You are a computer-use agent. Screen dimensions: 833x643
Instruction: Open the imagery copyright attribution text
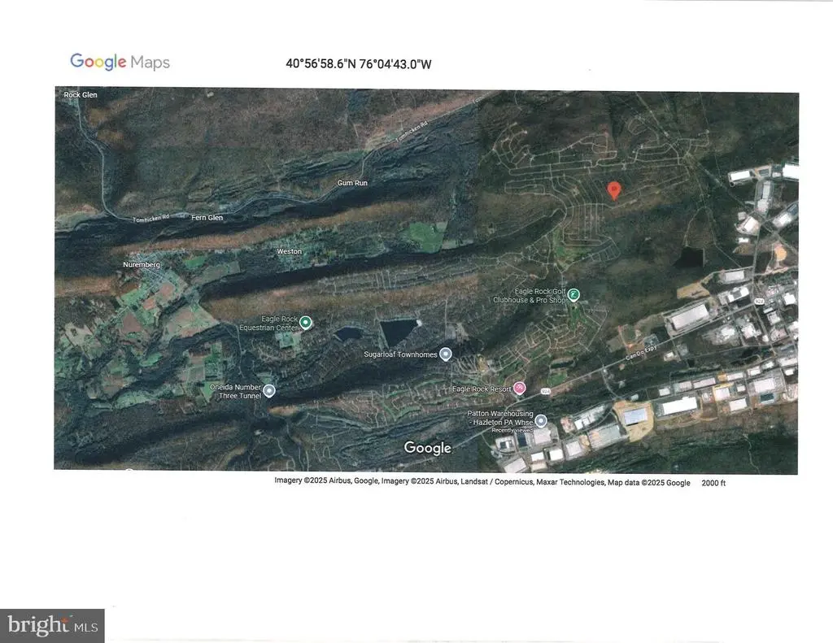(482, 483)
